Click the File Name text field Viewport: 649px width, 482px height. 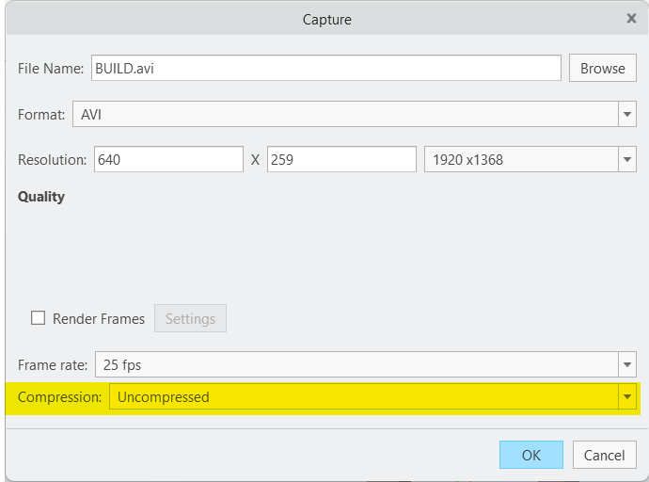click(x=325, y=68)
